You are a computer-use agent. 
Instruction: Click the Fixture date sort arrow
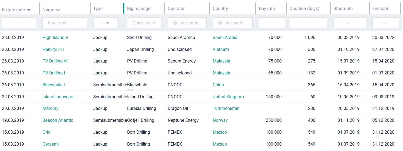29,10
